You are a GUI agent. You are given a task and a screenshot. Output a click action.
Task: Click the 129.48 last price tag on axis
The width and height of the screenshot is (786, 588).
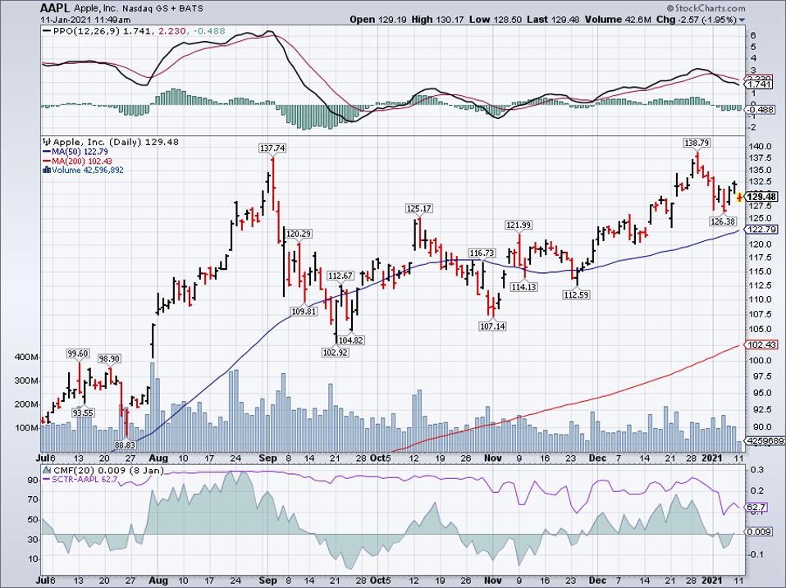762,197
